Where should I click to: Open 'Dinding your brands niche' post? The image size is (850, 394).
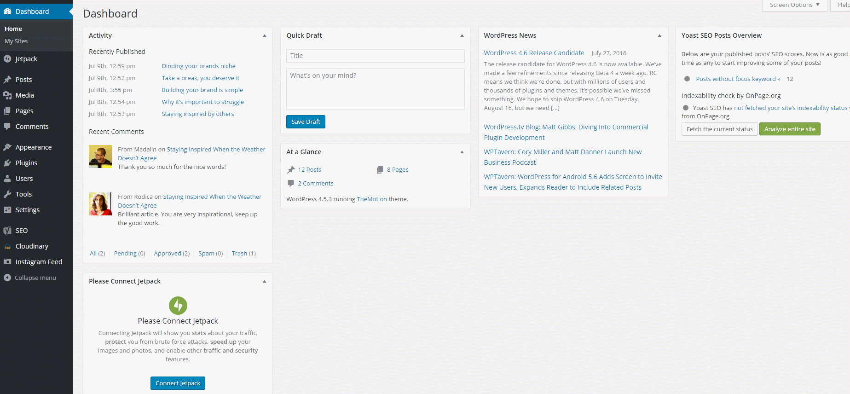point(198,66)
